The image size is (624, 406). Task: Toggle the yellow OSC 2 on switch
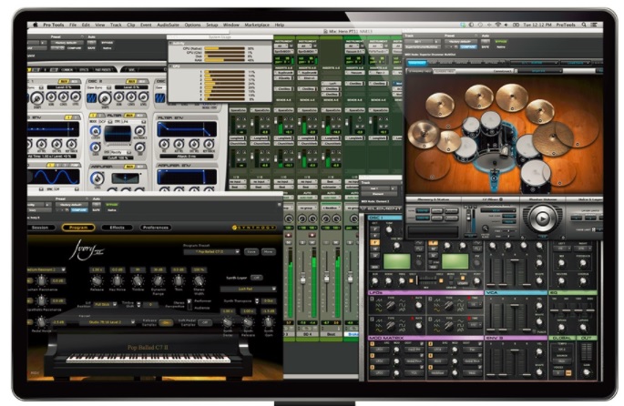129,81
